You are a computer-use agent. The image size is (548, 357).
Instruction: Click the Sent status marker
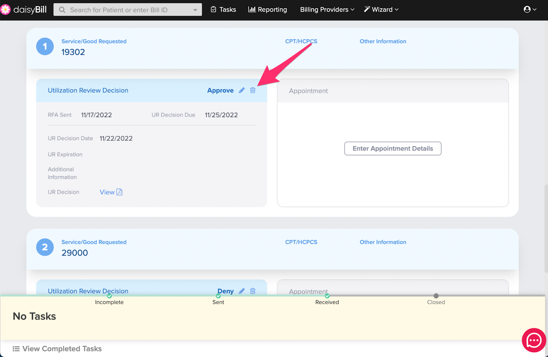click(218, 296)
